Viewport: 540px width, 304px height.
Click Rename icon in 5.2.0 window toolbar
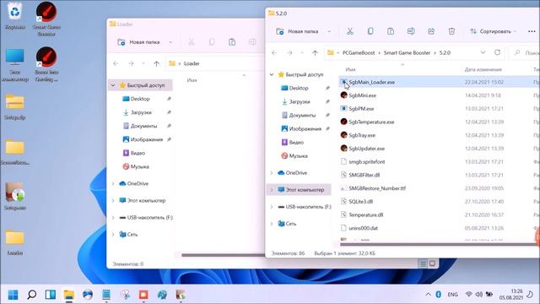pyautogui.click(x=411, y=31)
